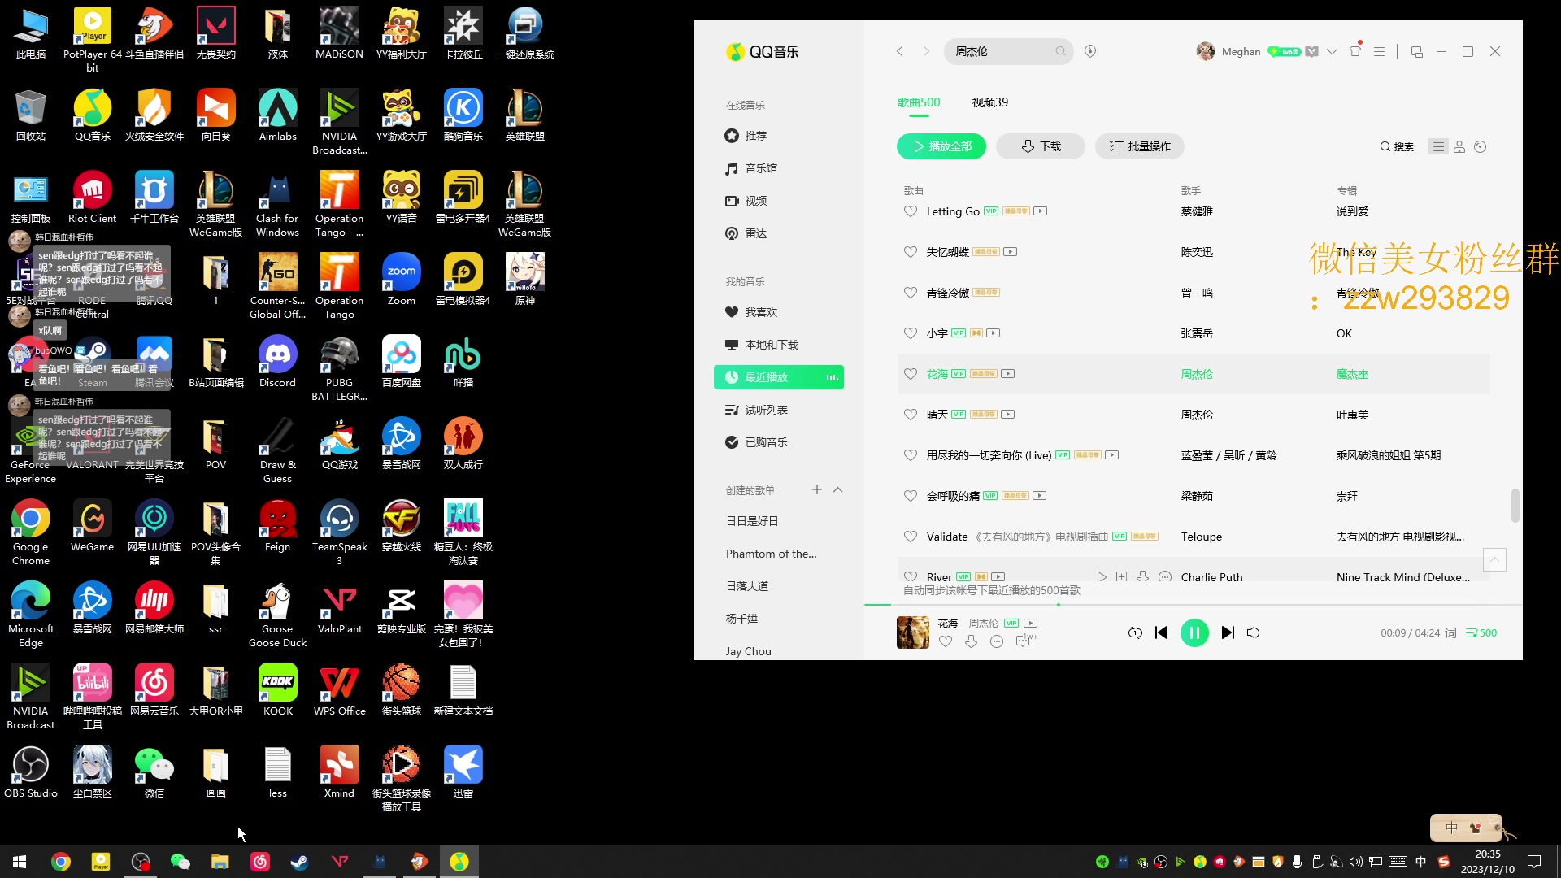1561x878 pixels.
Task: Switch to mini player mode icon
Action: pyautogui.click(x=1417, y=51)
